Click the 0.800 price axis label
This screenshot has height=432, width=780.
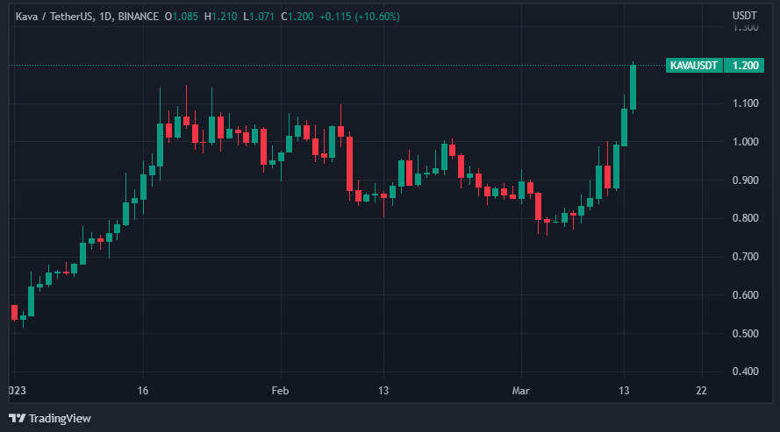point(745,218)
